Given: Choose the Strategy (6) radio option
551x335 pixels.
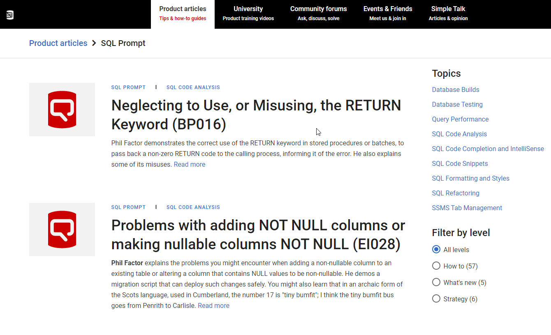Looking at the screenshot, I should (436, 299).
